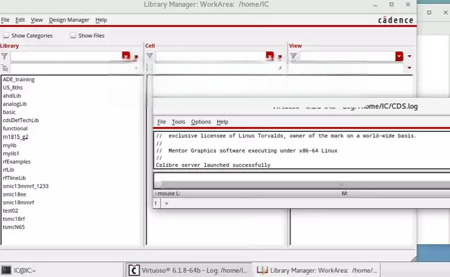
Task: Select the ahdlLib library
Action: 12,96
